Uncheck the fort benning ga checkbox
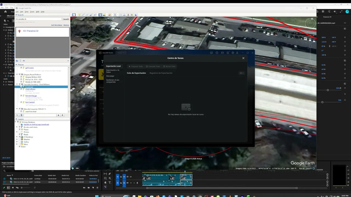351x197 pixels. pos(21,96)
